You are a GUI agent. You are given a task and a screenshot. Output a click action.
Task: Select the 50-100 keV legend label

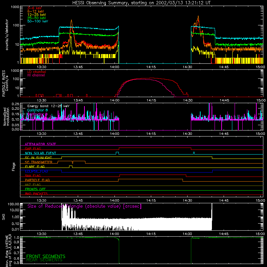(x=38, y=21)
